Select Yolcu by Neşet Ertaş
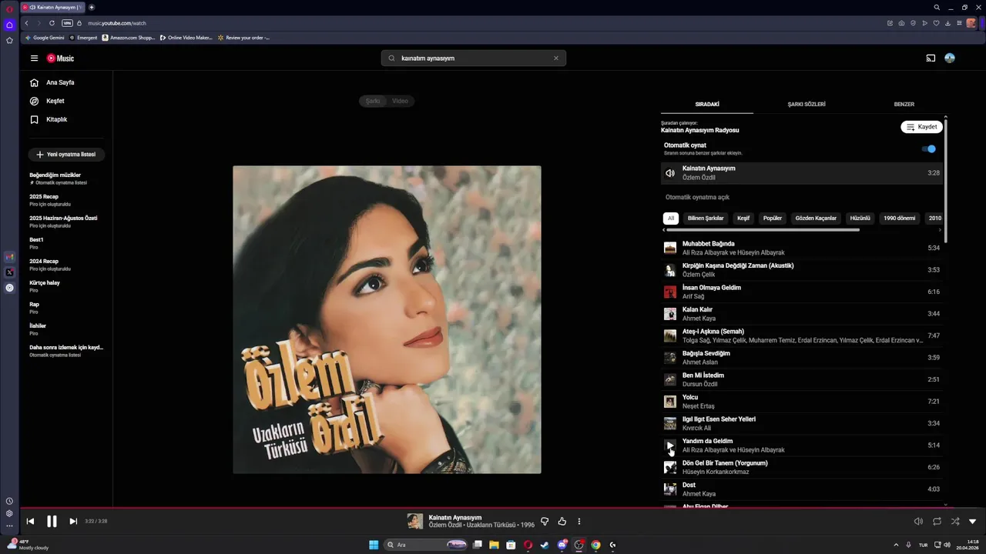986x554 pixels. pyautogui.click(x=801, y=402)
